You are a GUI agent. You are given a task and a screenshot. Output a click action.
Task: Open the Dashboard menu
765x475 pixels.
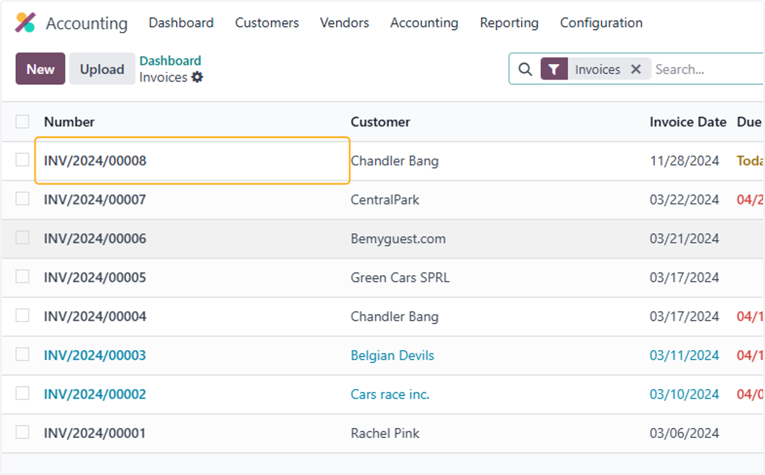(x=181, y=23)
